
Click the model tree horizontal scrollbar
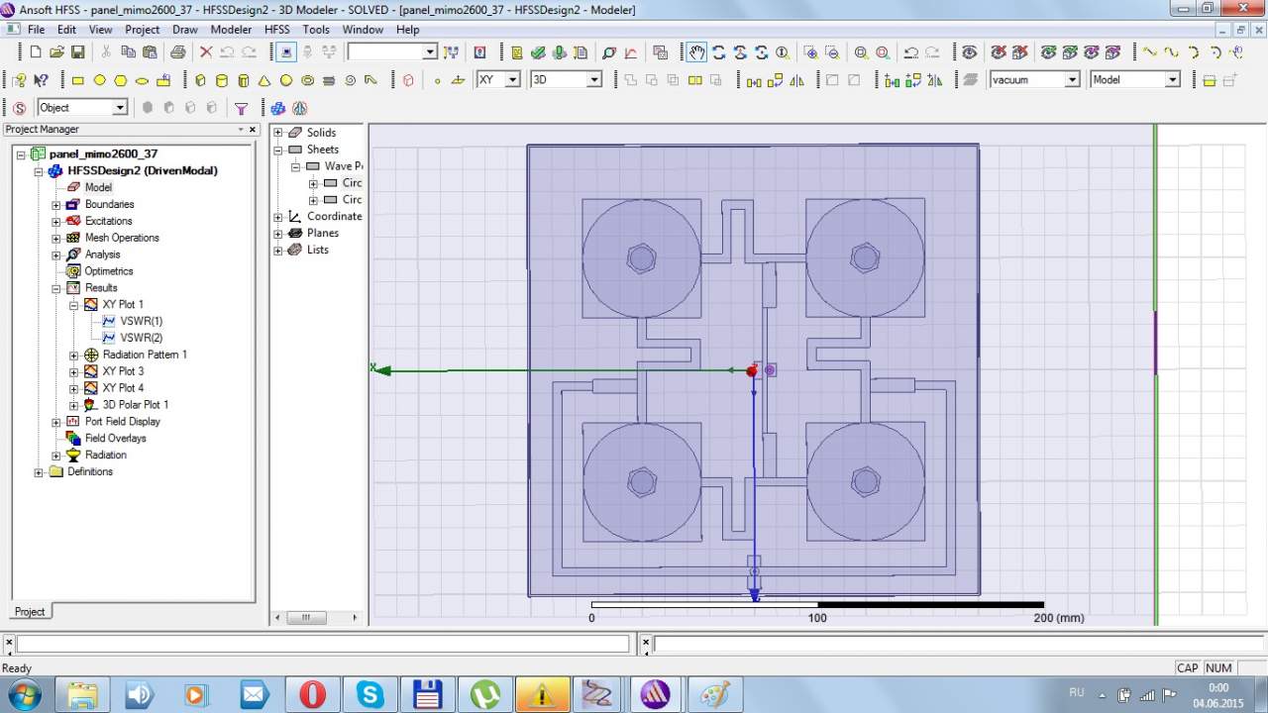tap(307, 617)
